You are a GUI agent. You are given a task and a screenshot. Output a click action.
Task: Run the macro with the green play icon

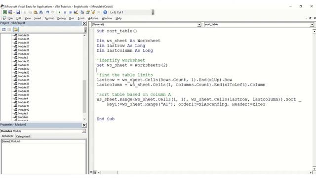click(x=59, y=12)
